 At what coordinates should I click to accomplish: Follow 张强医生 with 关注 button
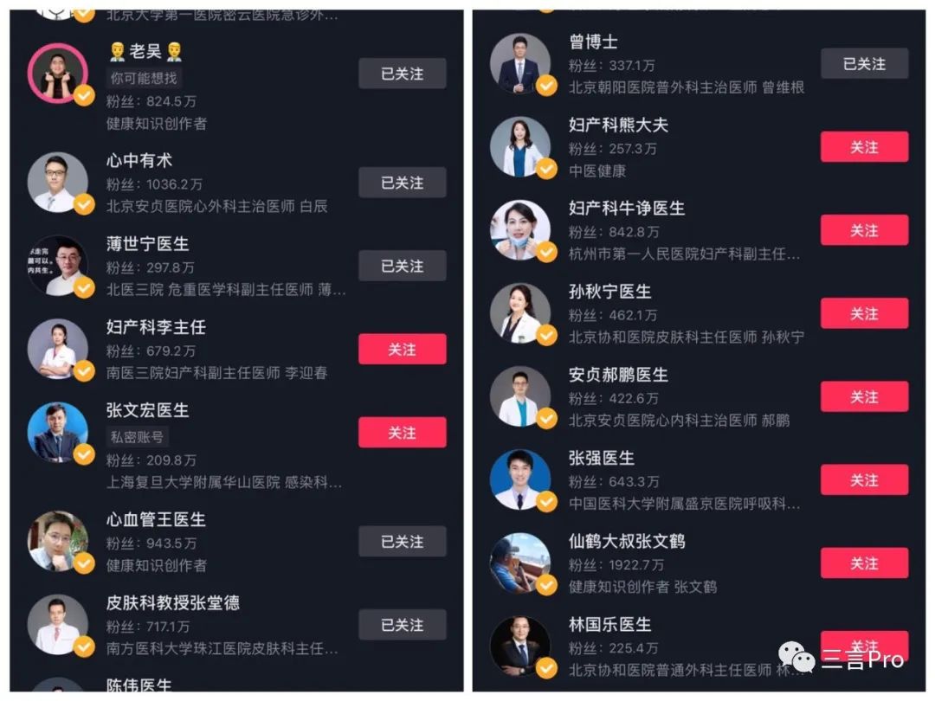click(x=865, y=479)
